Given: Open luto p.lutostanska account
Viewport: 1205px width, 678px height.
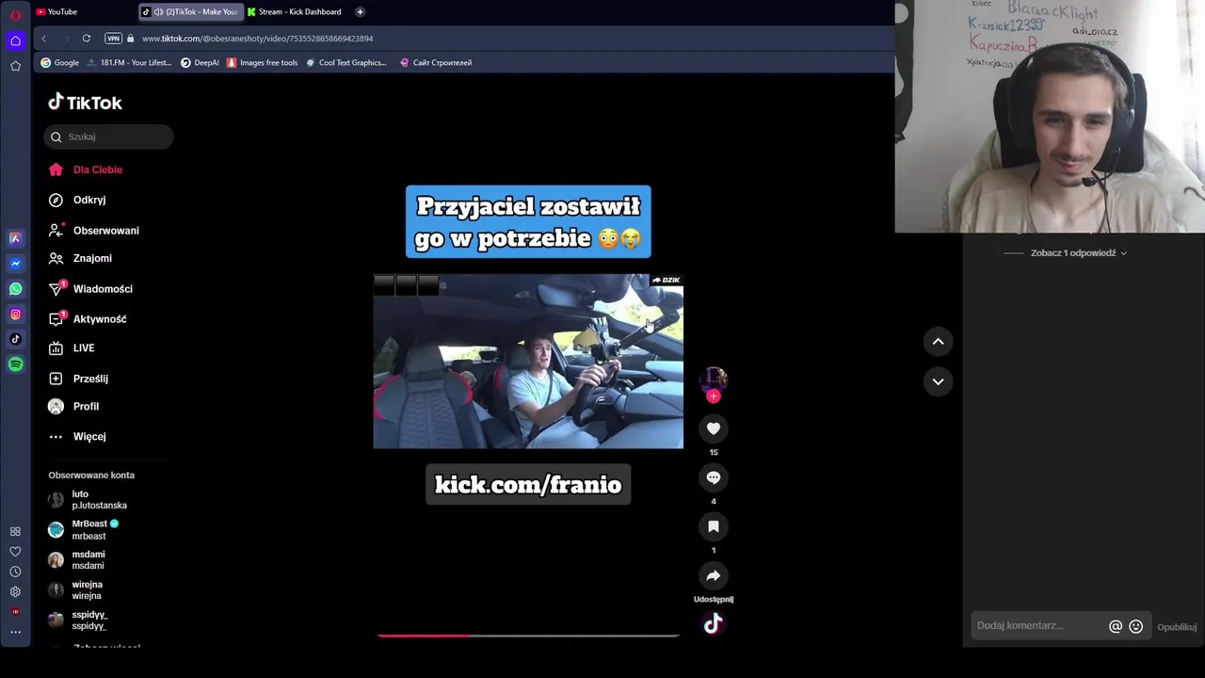Looking at the screenshot, I should pyautogui.click(x=88, y=499).
